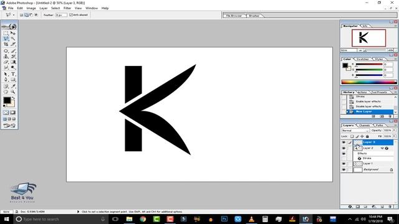Hide Layer 3 visibility eye
Screen dimensions: 399x224
[x=344, y=142]
